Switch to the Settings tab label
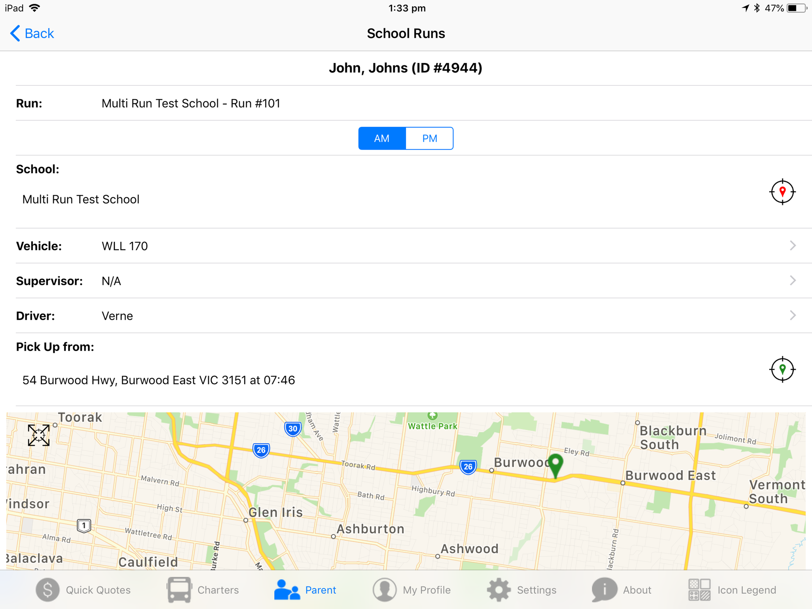 537,590
